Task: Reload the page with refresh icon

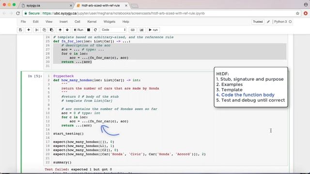Action: point(18,14)
